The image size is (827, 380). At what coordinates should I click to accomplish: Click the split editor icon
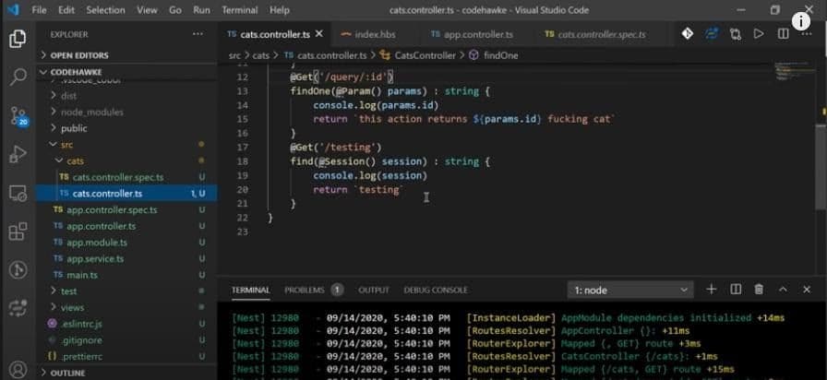(783, 34)
